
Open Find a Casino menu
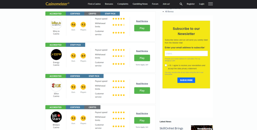[94, 4]
